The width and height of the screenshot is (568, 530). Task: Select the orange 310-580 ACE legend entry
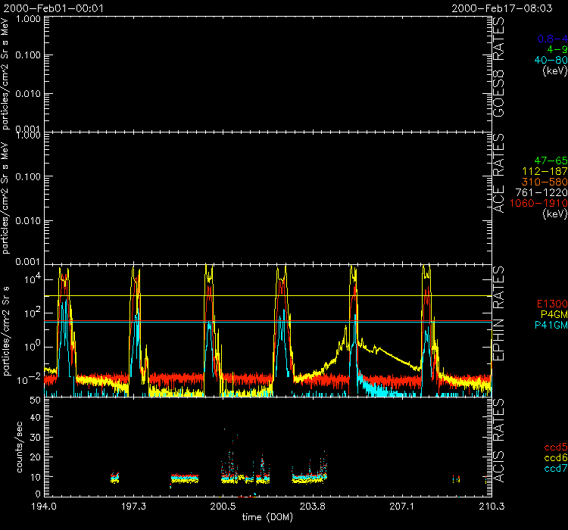coord(545,182)
